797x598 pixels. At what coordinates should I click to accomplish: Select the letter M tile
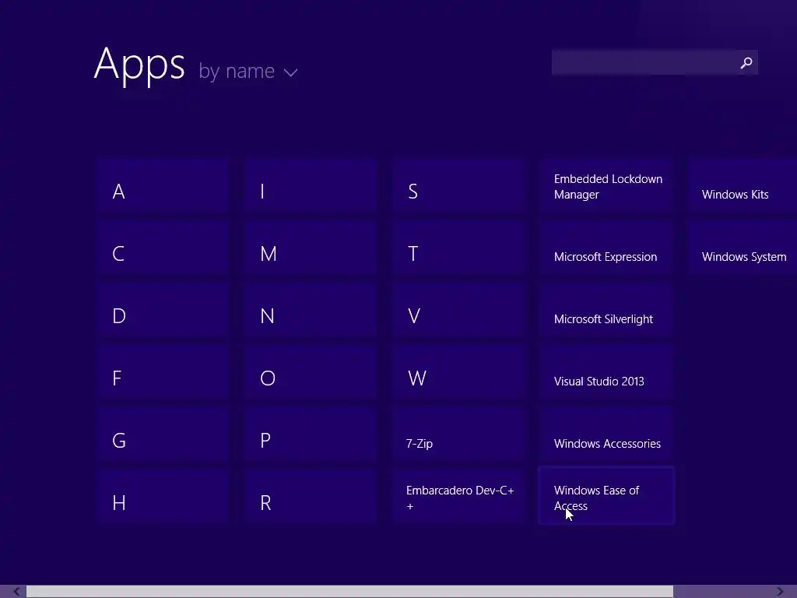tap(311, 248)
